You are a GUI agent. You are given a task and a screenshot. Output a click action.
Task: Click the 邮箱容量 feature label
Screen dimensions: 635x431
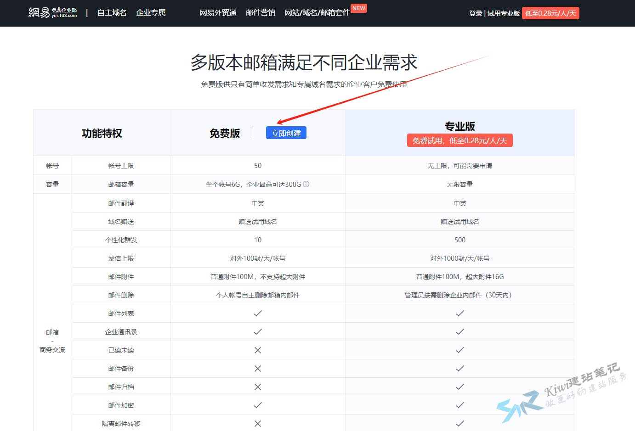pos(121,185)
